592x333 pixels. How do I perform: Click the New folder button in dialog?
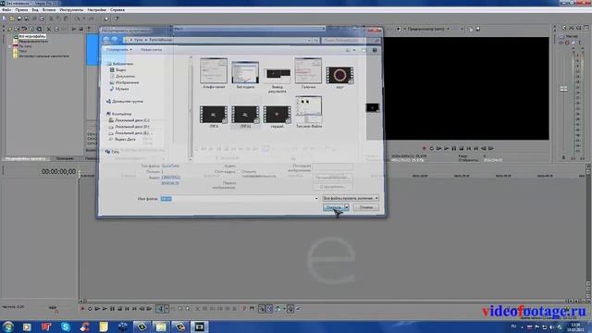click(152, 49)
